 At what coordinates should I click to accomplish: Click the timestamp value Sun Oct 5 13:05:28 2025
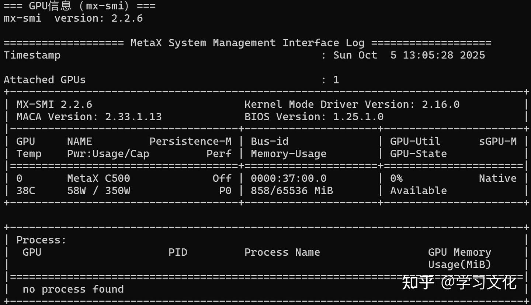409,55
